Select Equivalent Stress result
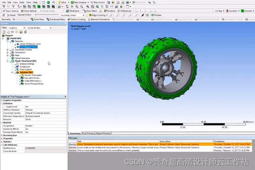Screen dimensions: 255x170 [32, 78]
